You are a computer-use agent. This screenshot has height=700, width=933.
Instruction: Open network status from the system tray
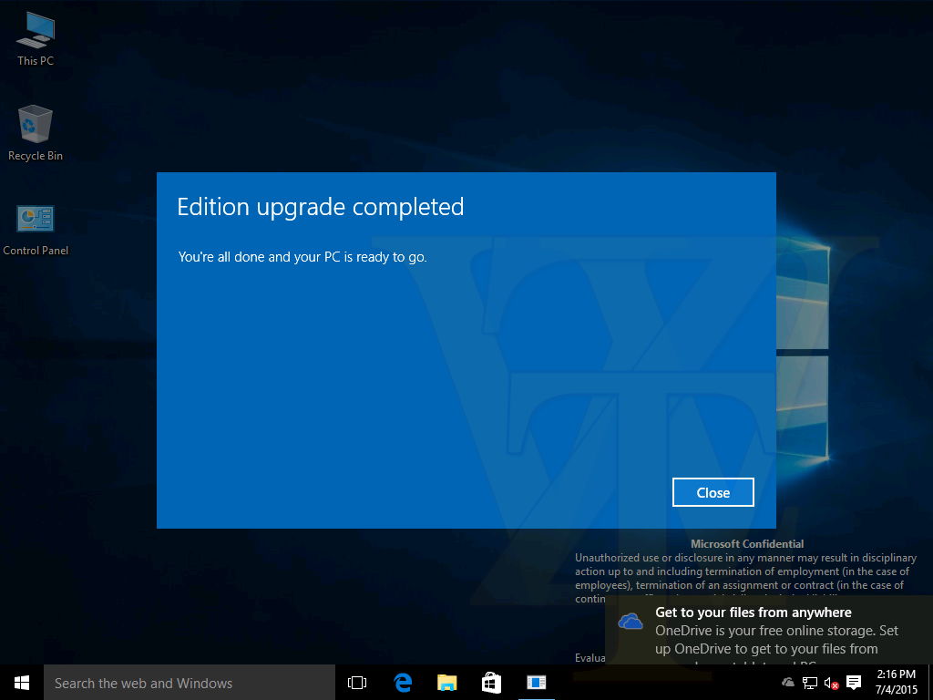tap(809, 682)
